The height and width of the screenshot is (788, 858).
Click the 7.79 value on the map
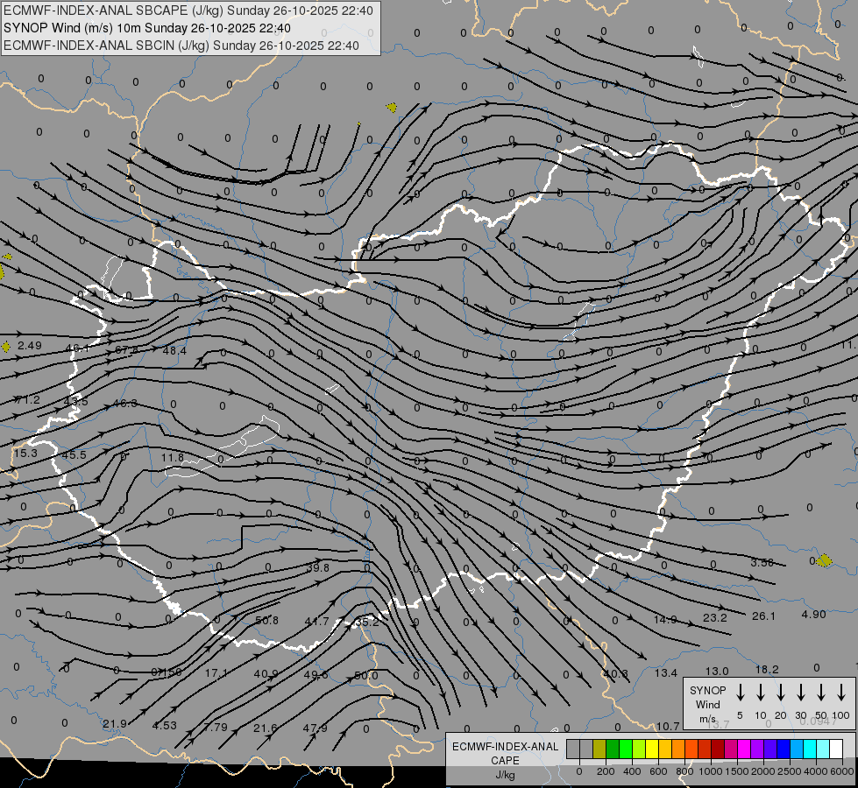tap(215, 727)
